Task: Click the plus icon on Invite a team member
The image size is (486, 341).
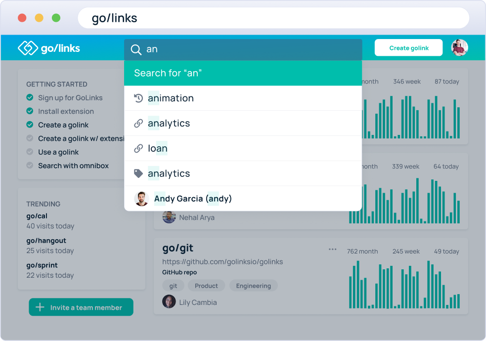Action: 40,307
